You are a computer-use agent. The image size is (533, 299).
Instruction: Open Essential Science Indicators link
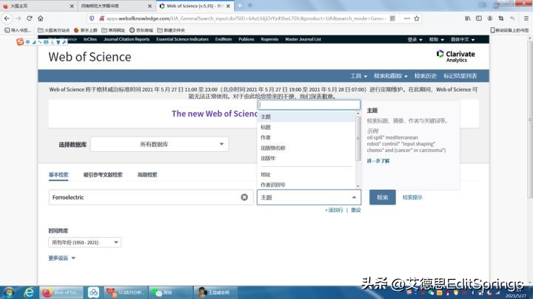[182, 39]
